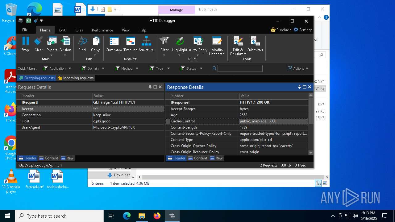Switch Request Details to Raw tab
This screenshot has width=395, height=222.
pos(67,158)
